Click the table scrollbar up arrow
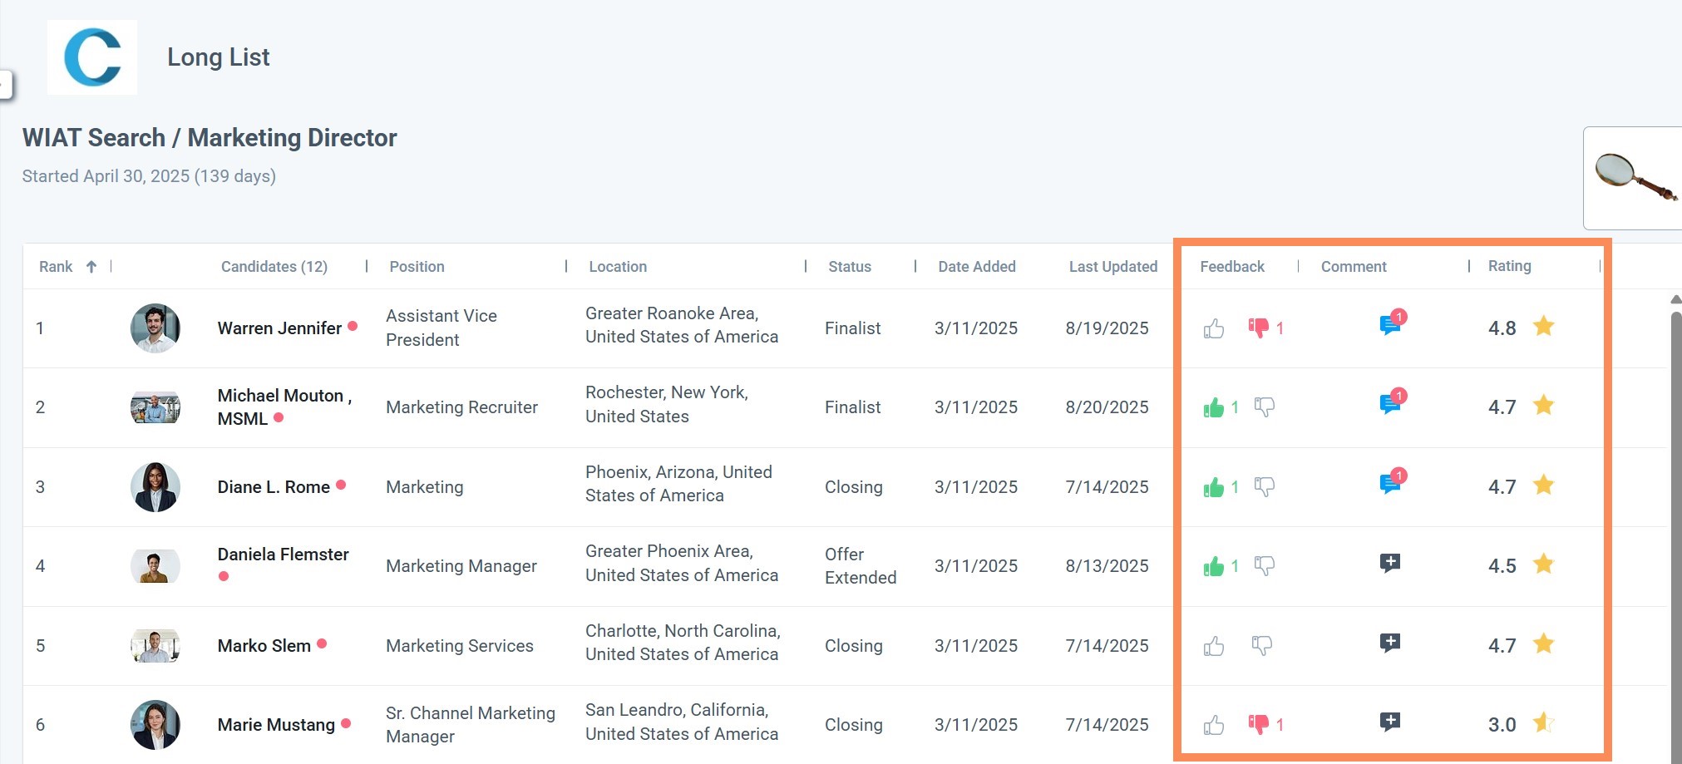This screenshot has height=764, width=1682. 1675,299
